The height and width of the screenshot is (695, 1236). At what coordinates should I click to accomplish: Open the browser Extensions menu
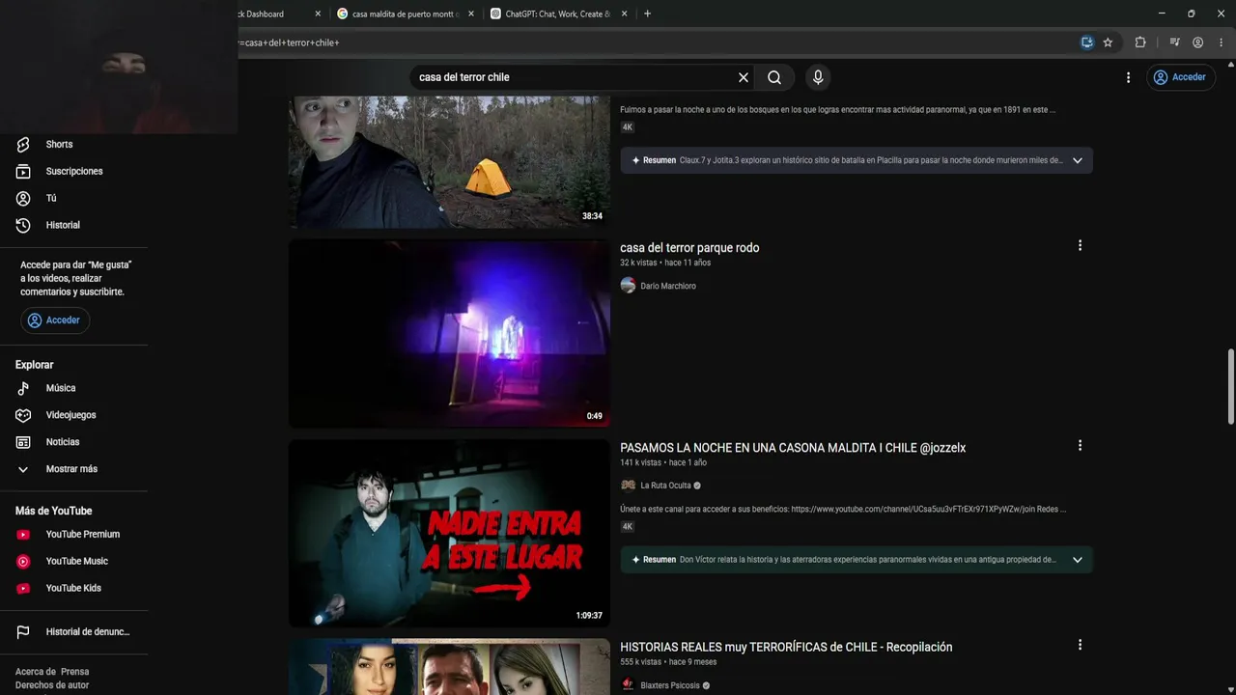1140,42
